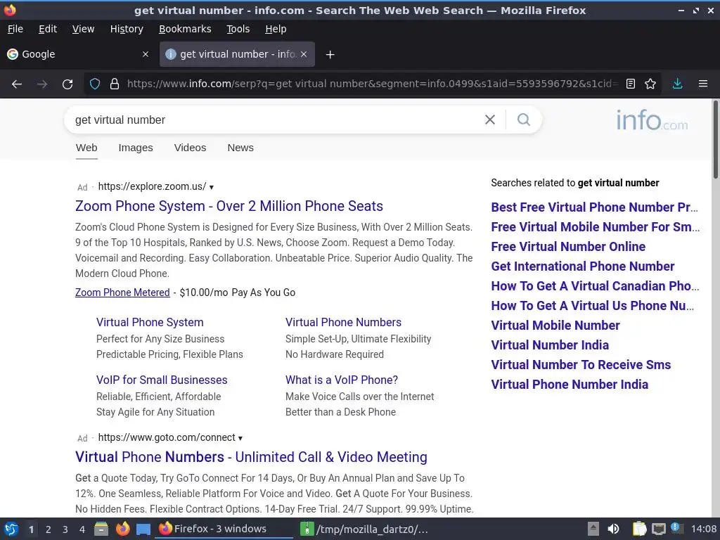Open Zoom Phone Metered link
Screen dimensions: 720x540
tap(122, 292)
